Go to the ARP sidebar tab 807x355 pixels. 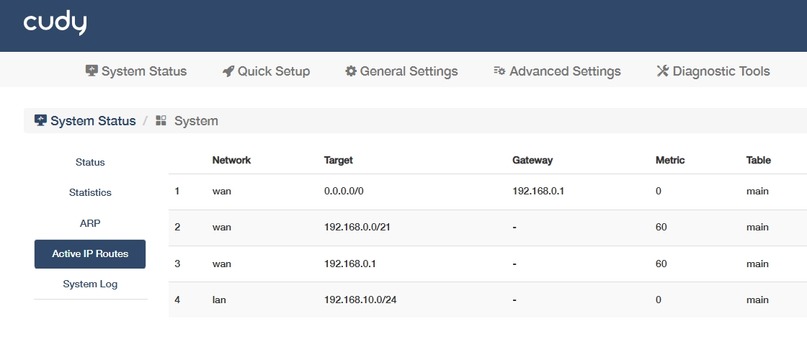[90, 223]
